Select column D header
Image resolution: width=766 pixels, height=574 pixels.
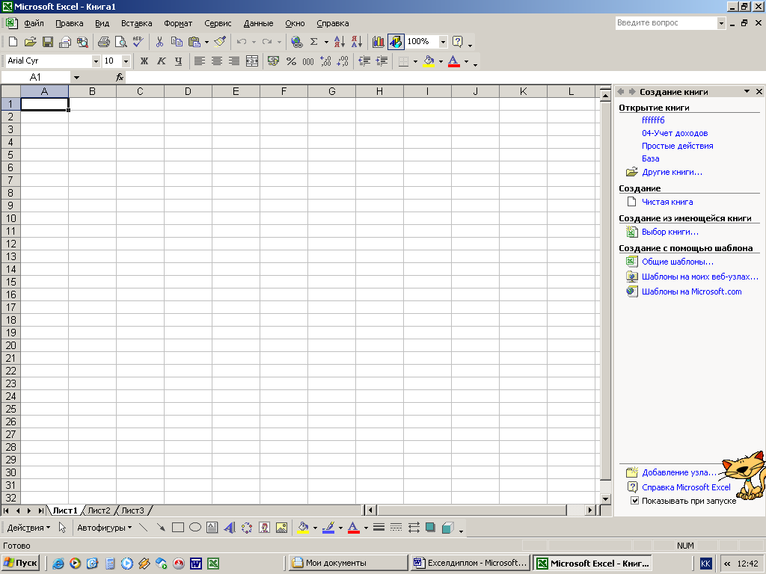[x=188, y=91]
